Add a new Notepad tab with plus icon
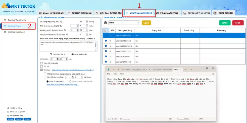247x123 pixels. (191, 69)
